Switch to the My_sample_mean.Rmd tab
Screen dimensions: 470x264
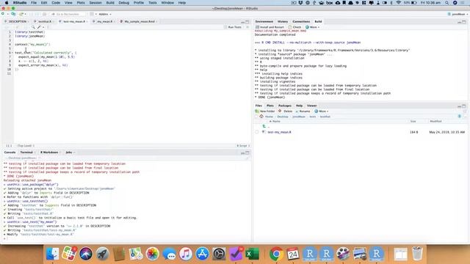point(140,21)
